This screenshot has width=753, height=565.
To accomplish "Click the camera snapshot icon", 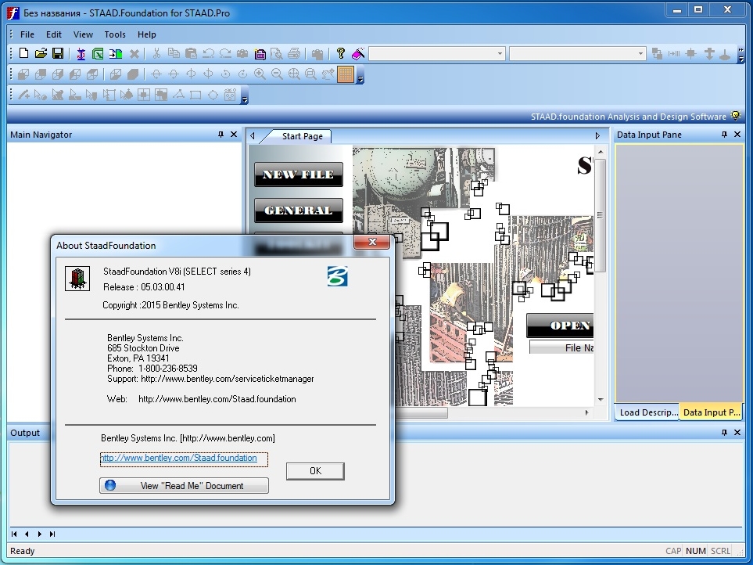I will (242, 54).
